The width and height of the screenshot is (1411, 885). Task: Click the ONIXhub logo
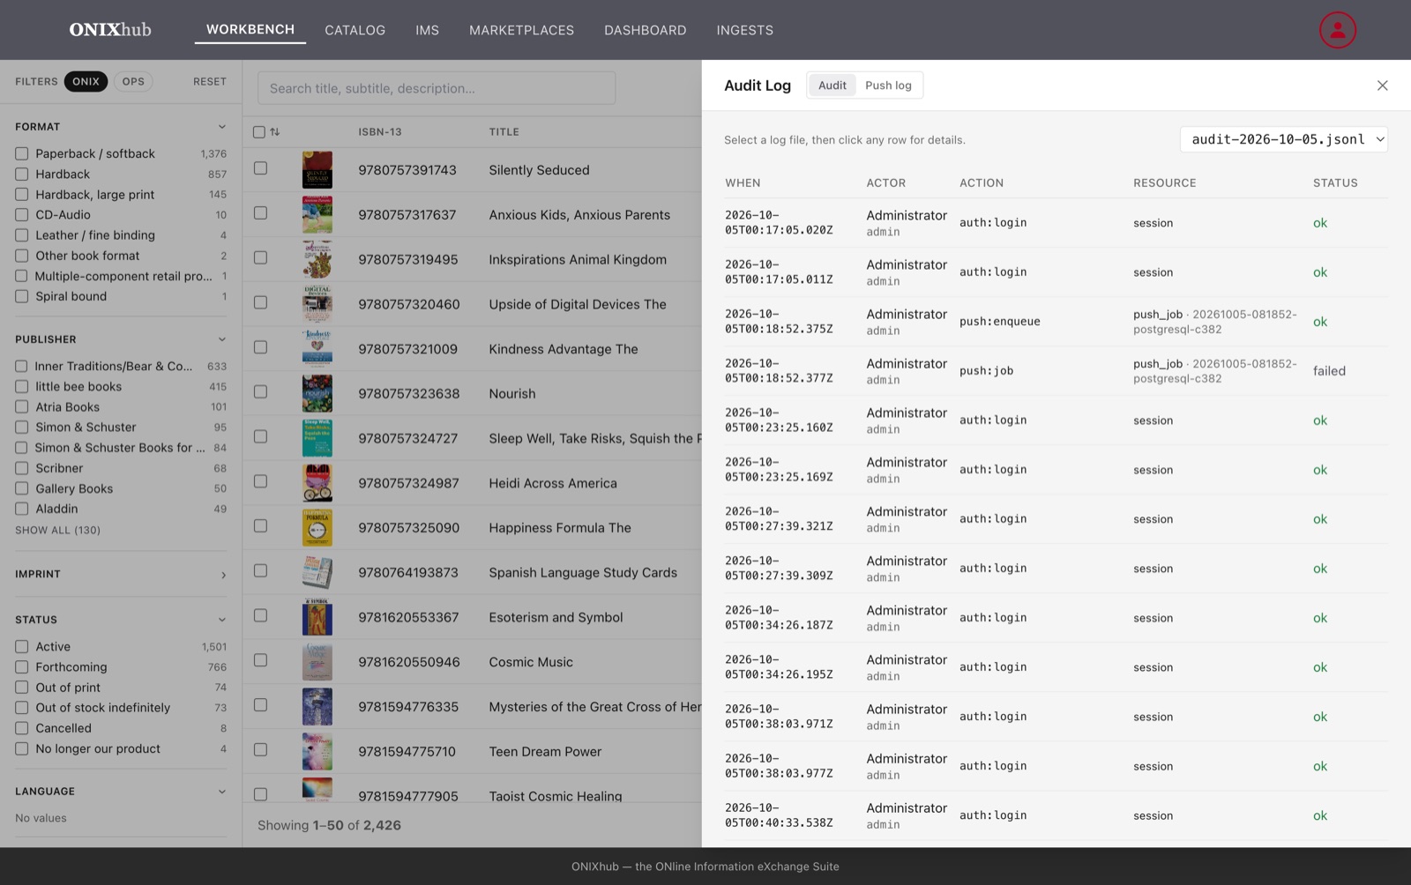click(x=110, y=30)
